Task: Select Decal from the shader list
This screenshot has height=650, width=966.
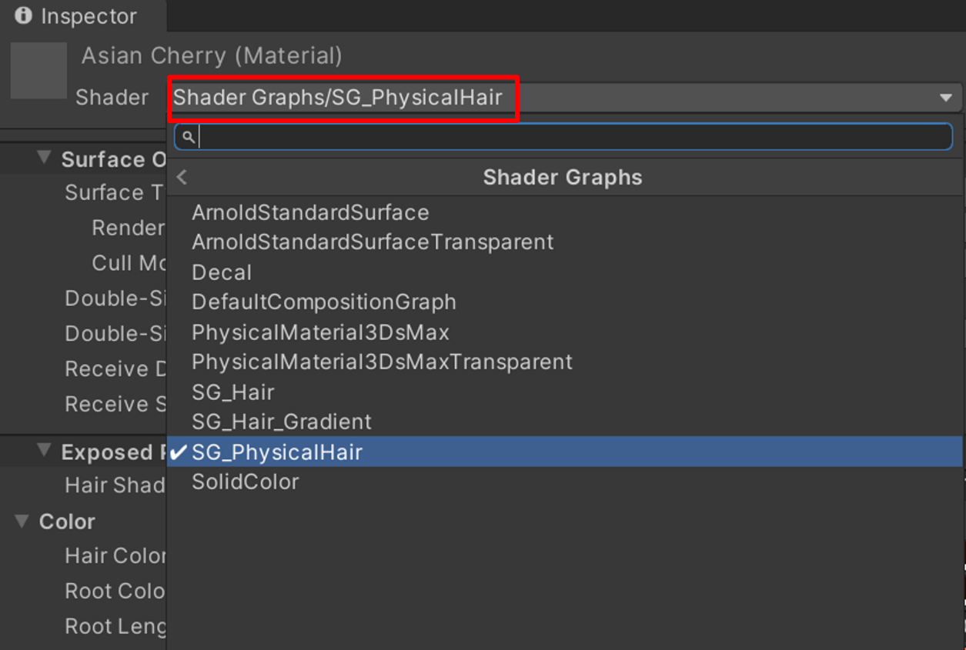Action: tap(222, 272)
